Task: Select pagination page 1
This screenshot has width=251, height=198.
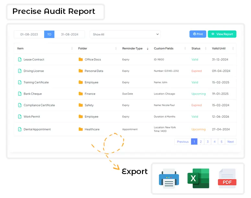Action: (194, 142)
